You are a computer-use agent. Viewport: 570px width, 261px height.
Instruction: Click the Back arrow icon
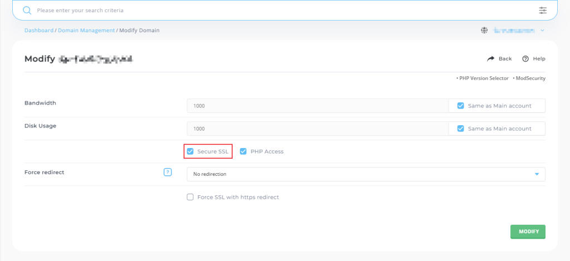490,58
